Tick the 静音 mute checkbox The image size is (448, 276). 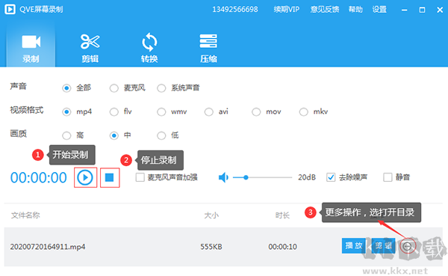(x=388, y=177)
